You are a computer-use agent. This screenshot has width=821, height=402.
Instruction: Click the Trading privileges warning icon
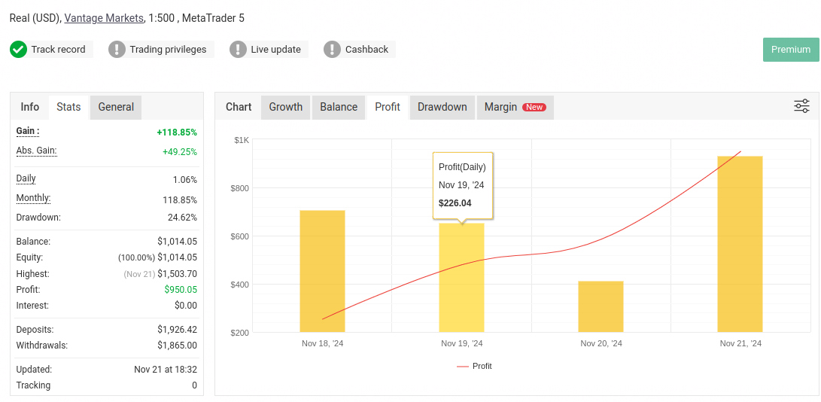point(117,50)
